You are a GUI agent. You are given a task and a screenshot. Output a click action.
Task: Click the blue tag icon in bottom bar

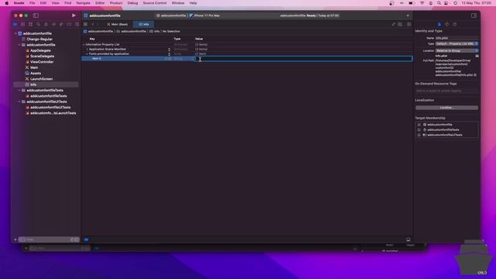(86, 239)
